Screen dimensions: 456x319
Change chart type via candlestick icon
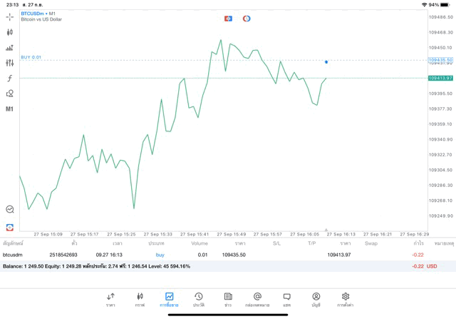(x=10, y=32)
